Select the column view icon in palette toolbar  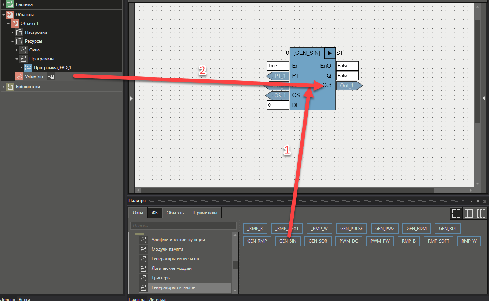[481, 213]
